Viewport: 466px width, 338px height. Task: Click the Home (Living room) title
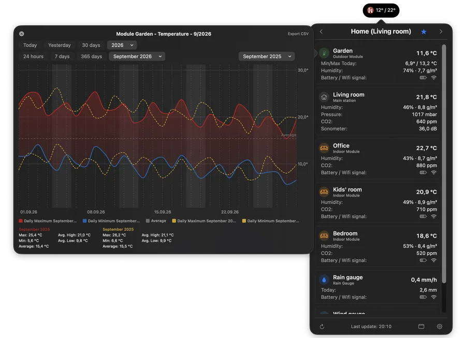[x=381, y=32]
